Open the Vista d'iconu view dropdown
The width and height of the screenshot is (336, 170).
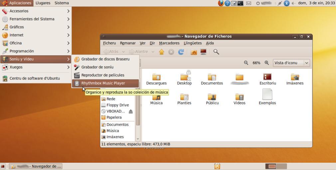(291, 63)
